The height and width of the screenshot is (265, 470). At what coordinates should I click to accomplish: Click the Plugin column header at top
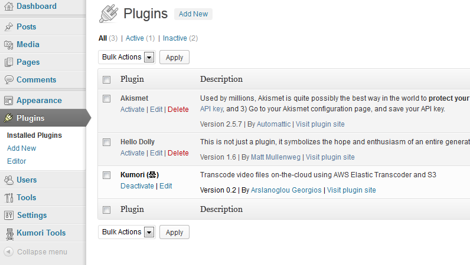(132, 79)
